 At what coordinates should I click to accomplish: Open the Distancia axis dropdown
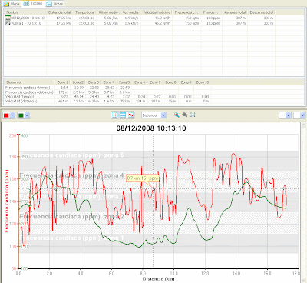point(154,115)
